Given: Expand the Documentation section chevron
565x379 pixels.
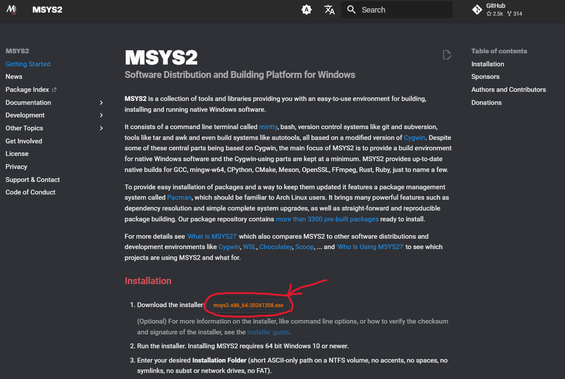Looking at the screenshot, I should (x=101, y=103).
